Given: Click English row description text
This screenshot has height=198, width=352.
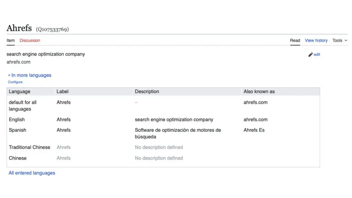Looking at the screenshot, I should pyautogui.click(x=174, y=119).
